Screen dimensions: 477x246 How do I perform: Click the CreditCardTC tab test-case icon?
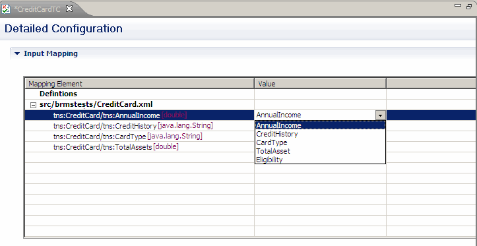coord(6,9)
